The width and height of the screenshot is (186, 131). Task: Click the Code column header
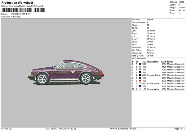[164, 61]
